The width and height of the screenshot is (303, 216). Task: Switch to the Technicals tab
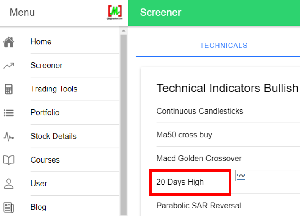(223, 46)
